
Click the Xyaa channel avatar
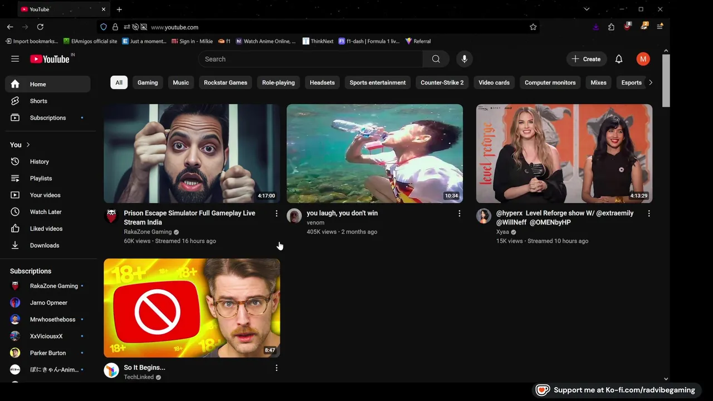pyautogui.click(x=484, y=216)
